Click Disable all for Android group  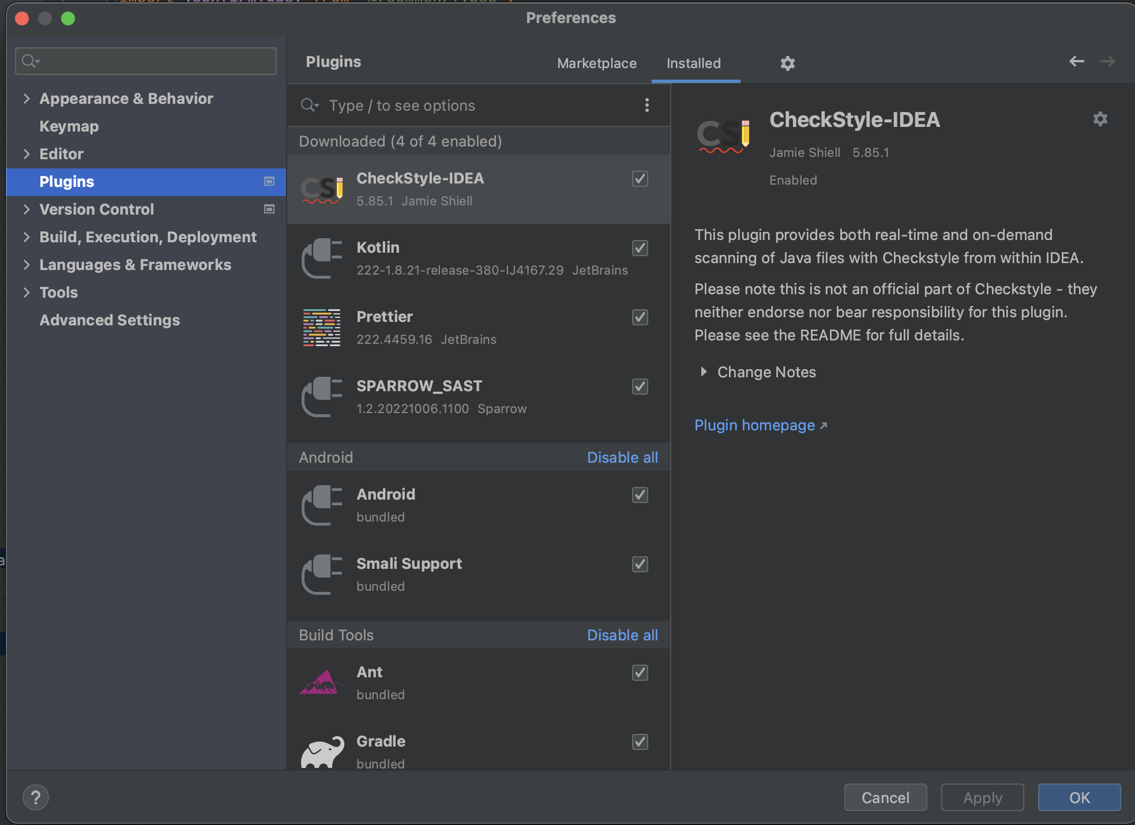click(x=622, y=457)
